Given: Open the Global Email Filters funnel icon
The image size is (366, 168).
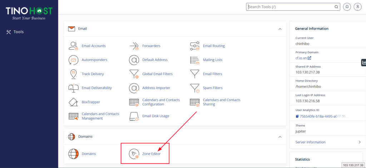Looking at the screenshot, I should pos(134,74).
